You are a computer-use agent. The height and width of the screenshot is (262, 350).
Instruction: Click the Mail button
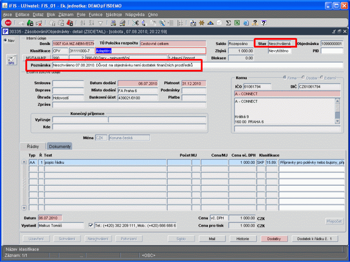pos(213,239)
